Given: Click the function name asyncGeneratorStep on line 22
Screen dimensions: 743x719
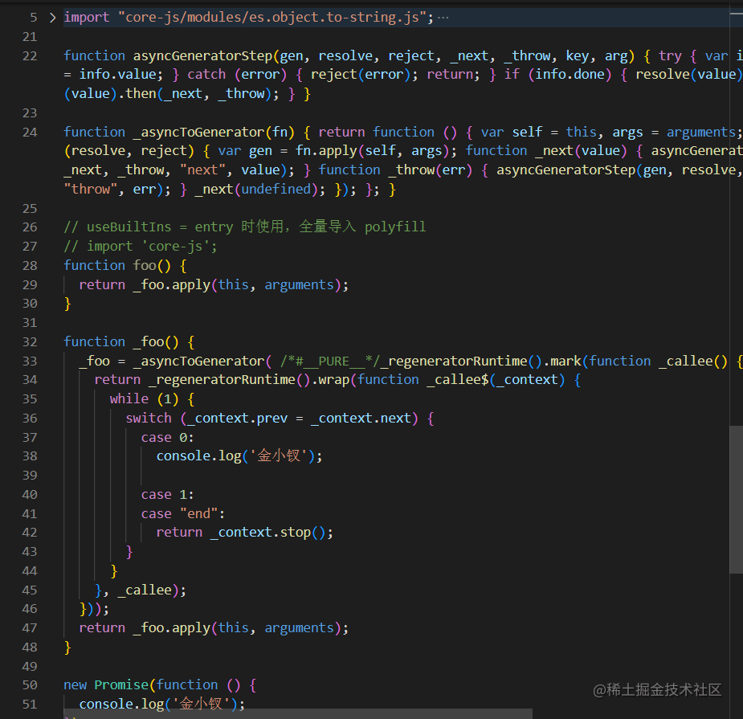Looking at the screenshot, I should tap(202, 56).
